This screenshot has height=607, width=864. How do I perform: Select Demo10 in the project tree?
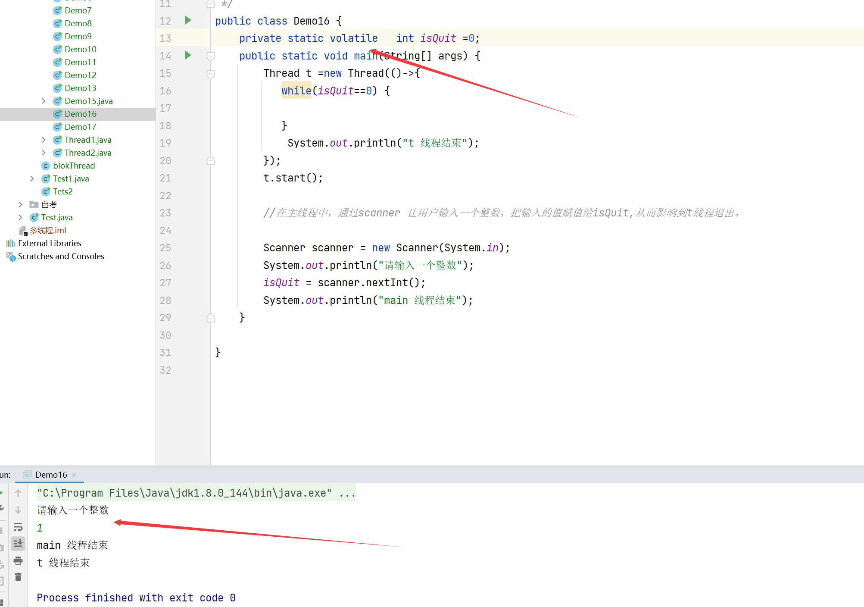pyautogui.click(x=81, y=49)
